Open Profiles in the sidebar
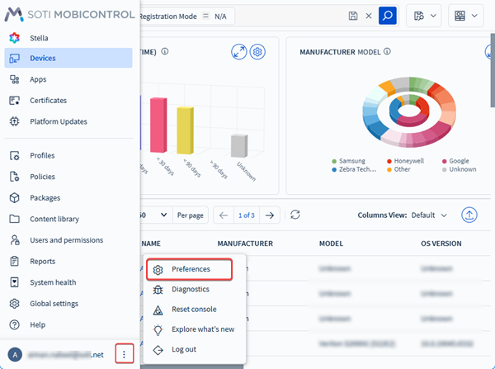 (42, 155)
